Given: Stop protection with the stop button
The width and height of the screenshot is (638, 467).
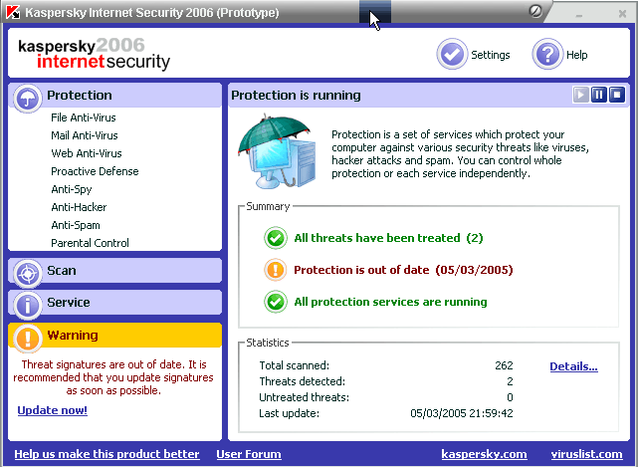Looking at the screenshot, I should click(617, 95).
